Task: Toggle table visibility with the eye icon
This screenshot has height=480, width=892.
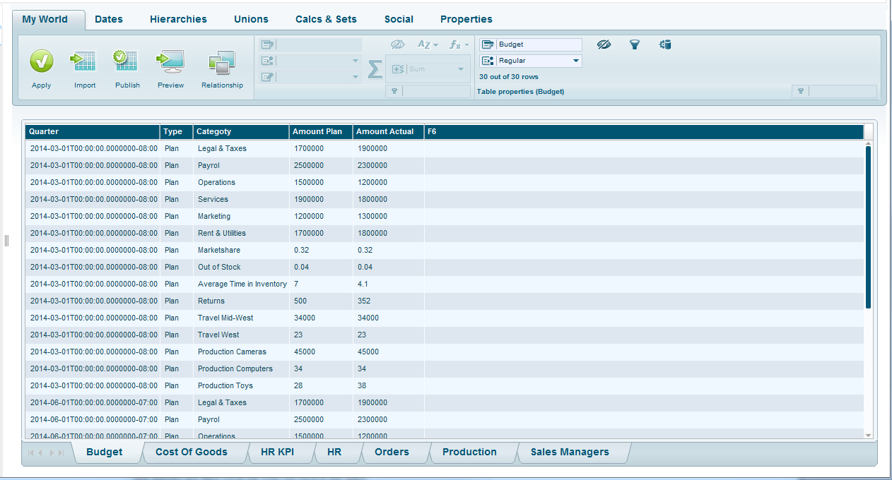Action: pos(603,44)
